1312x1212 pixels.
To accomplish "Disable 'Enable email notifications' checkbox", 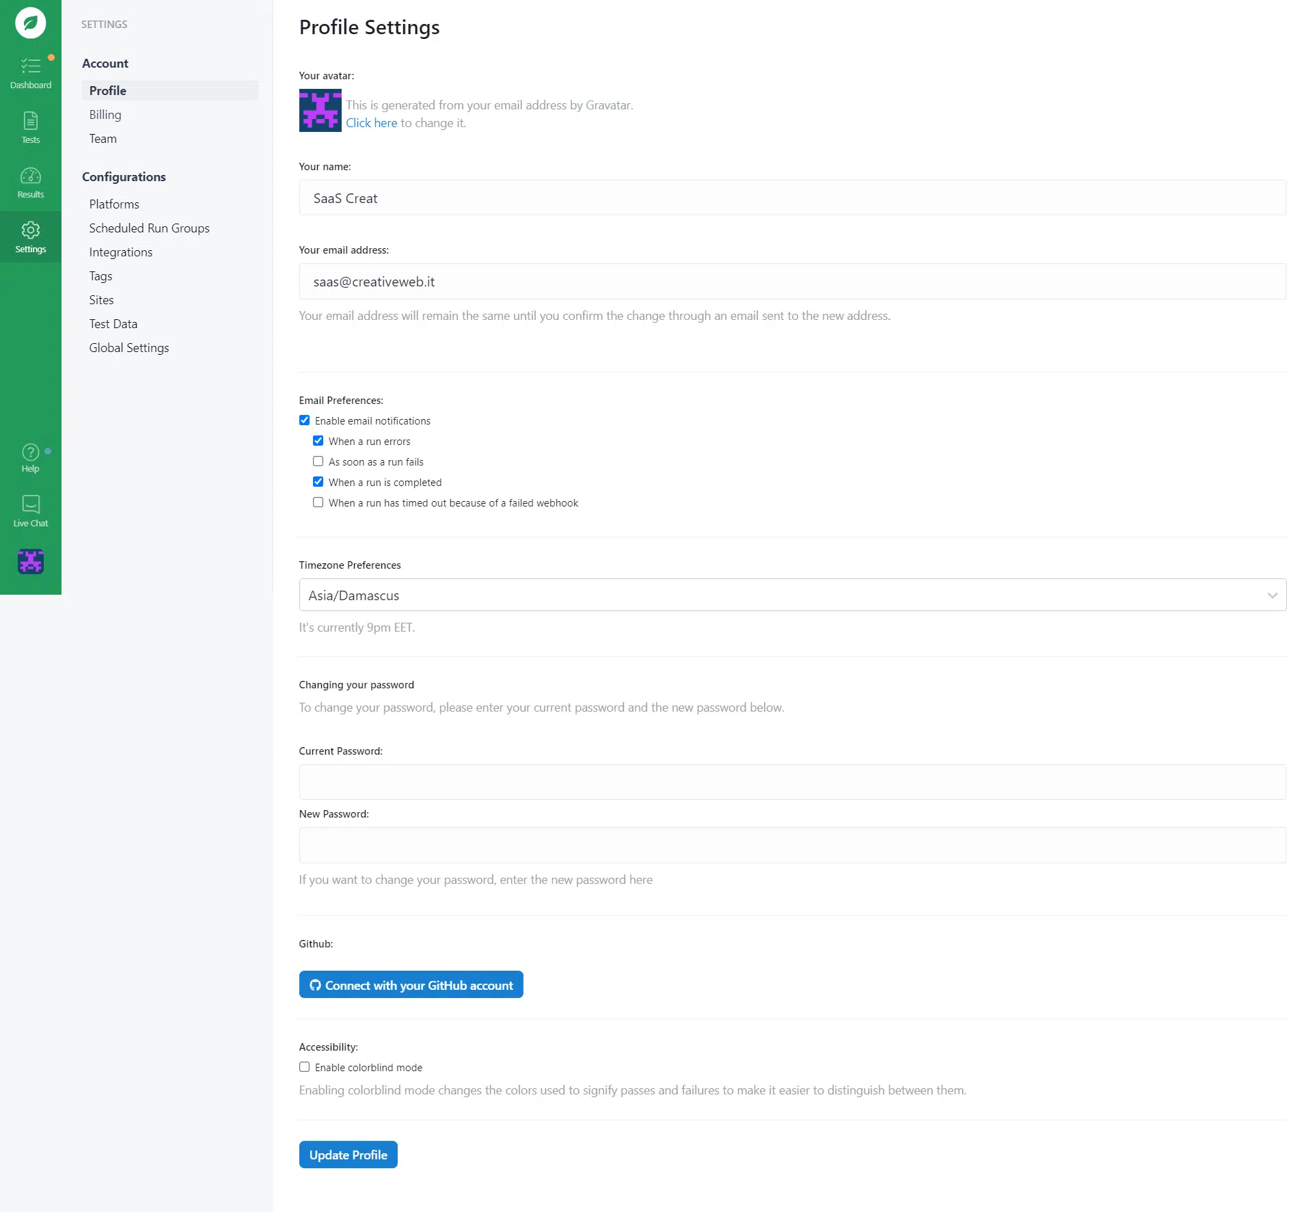I will tap(305, 420).
